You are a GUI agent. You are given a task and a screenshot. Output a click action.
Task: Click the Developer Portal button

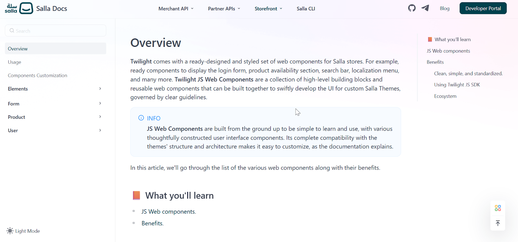(483, 8)
